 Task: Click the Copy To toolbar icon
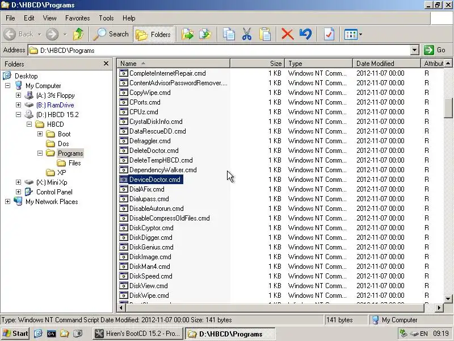click(205, 34)
